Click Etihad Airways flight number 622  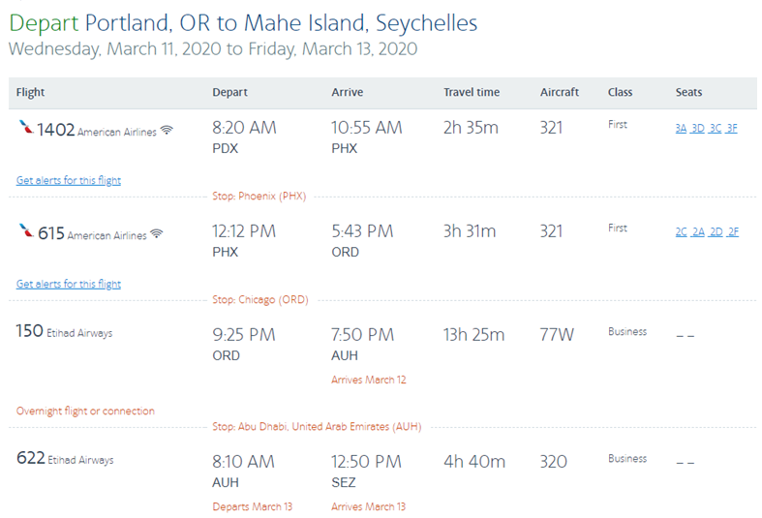click(31, 458)
